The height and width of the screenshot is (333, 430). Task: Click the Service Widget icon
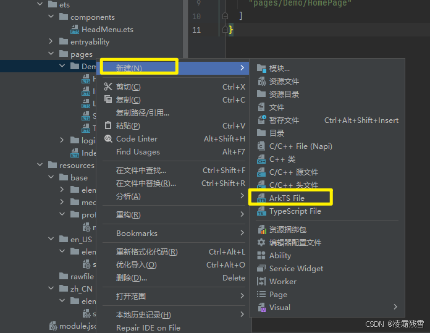click(x=261, y=268)
